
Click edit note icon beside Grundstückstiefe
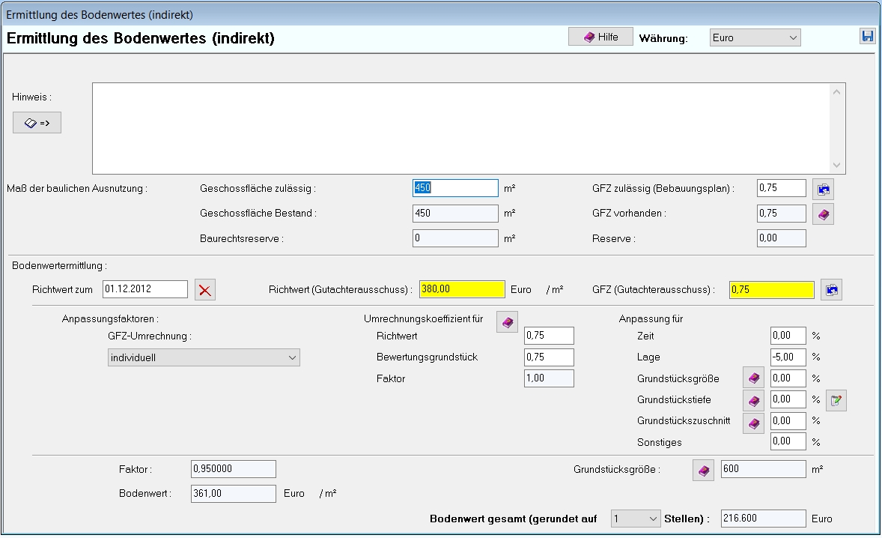click(836, 400)
